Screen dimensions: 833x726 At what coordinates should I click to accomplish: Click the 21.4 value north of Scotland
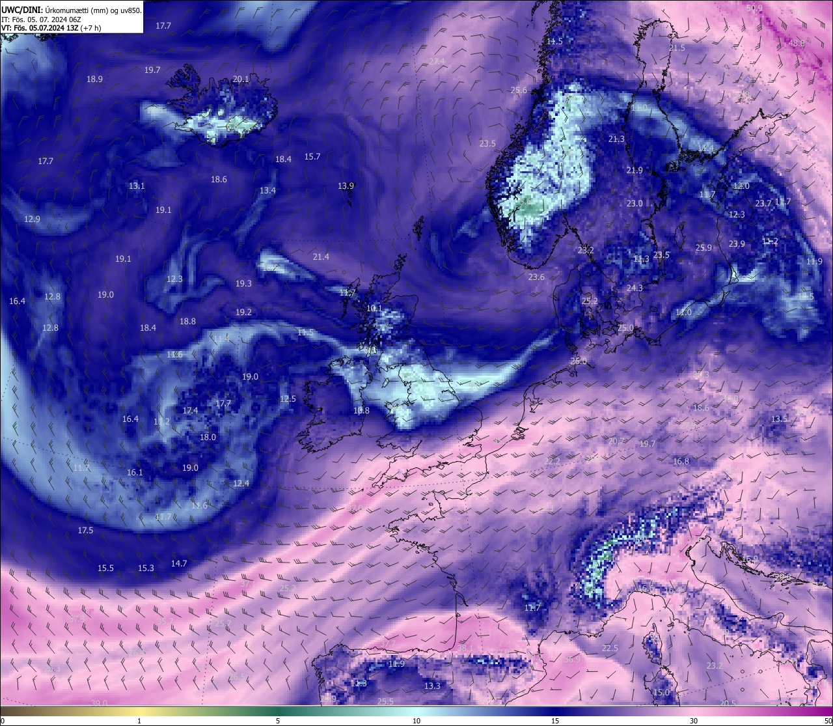point(321,257)
